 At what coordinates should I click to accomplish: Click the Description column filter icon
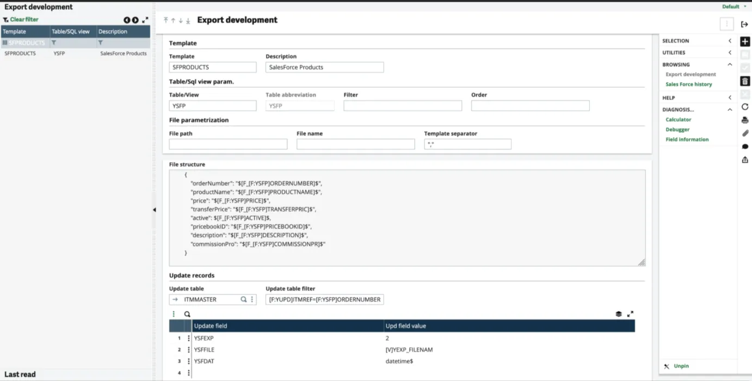tap(101, 42)
